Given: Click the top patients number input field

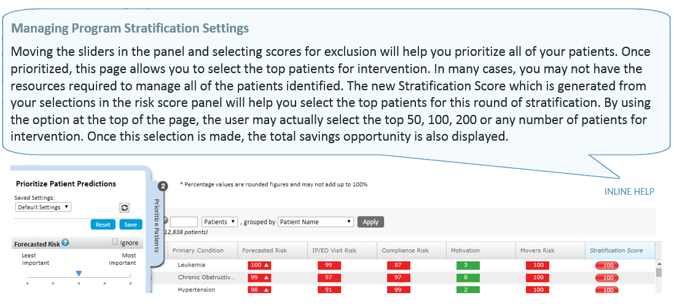Looking at the screenshot, I should pos(184,222).
